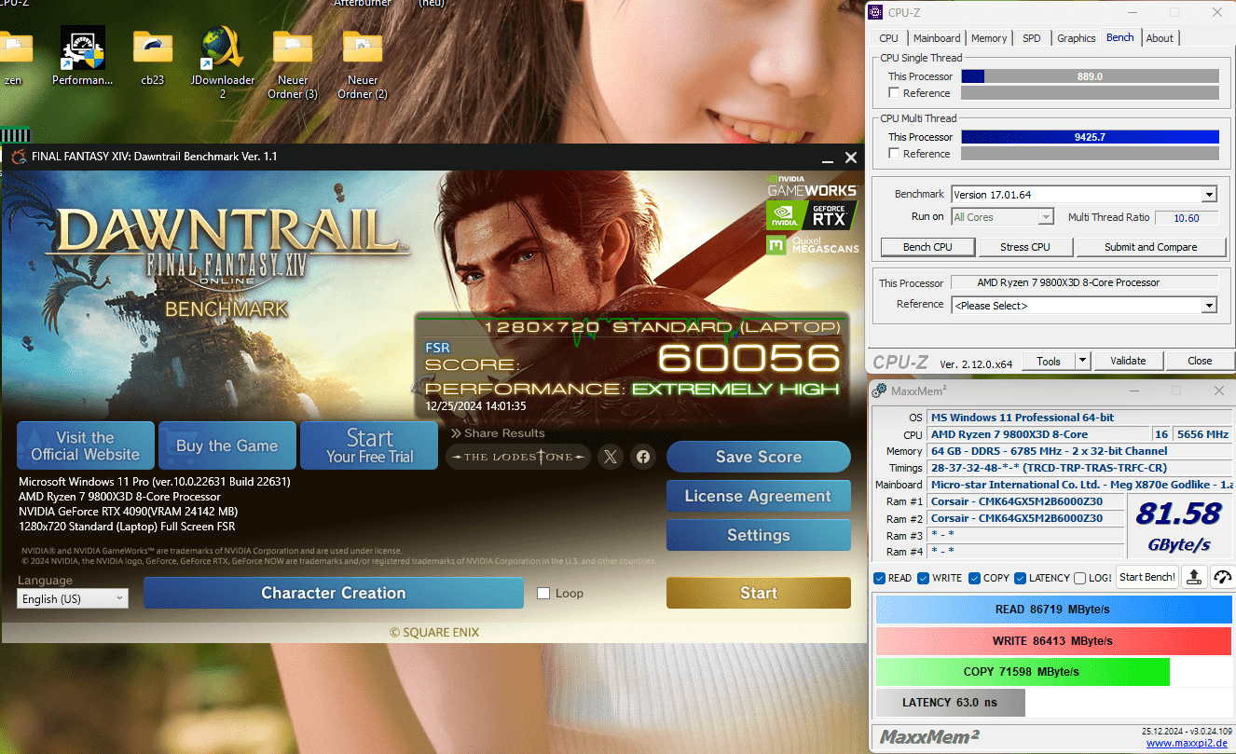Image resolution: width=1236 pixels, height=754 pixels.
Task: Click the MaxxMem speedometer gauge icon
Action: (x=1222, y=577)
